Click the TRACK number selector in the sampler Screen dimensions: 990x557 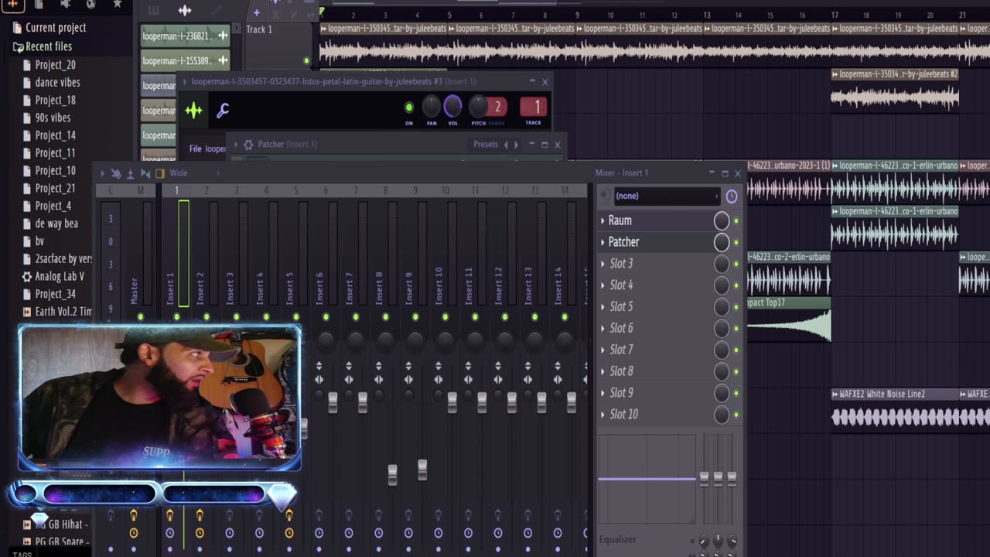[534, 107]
